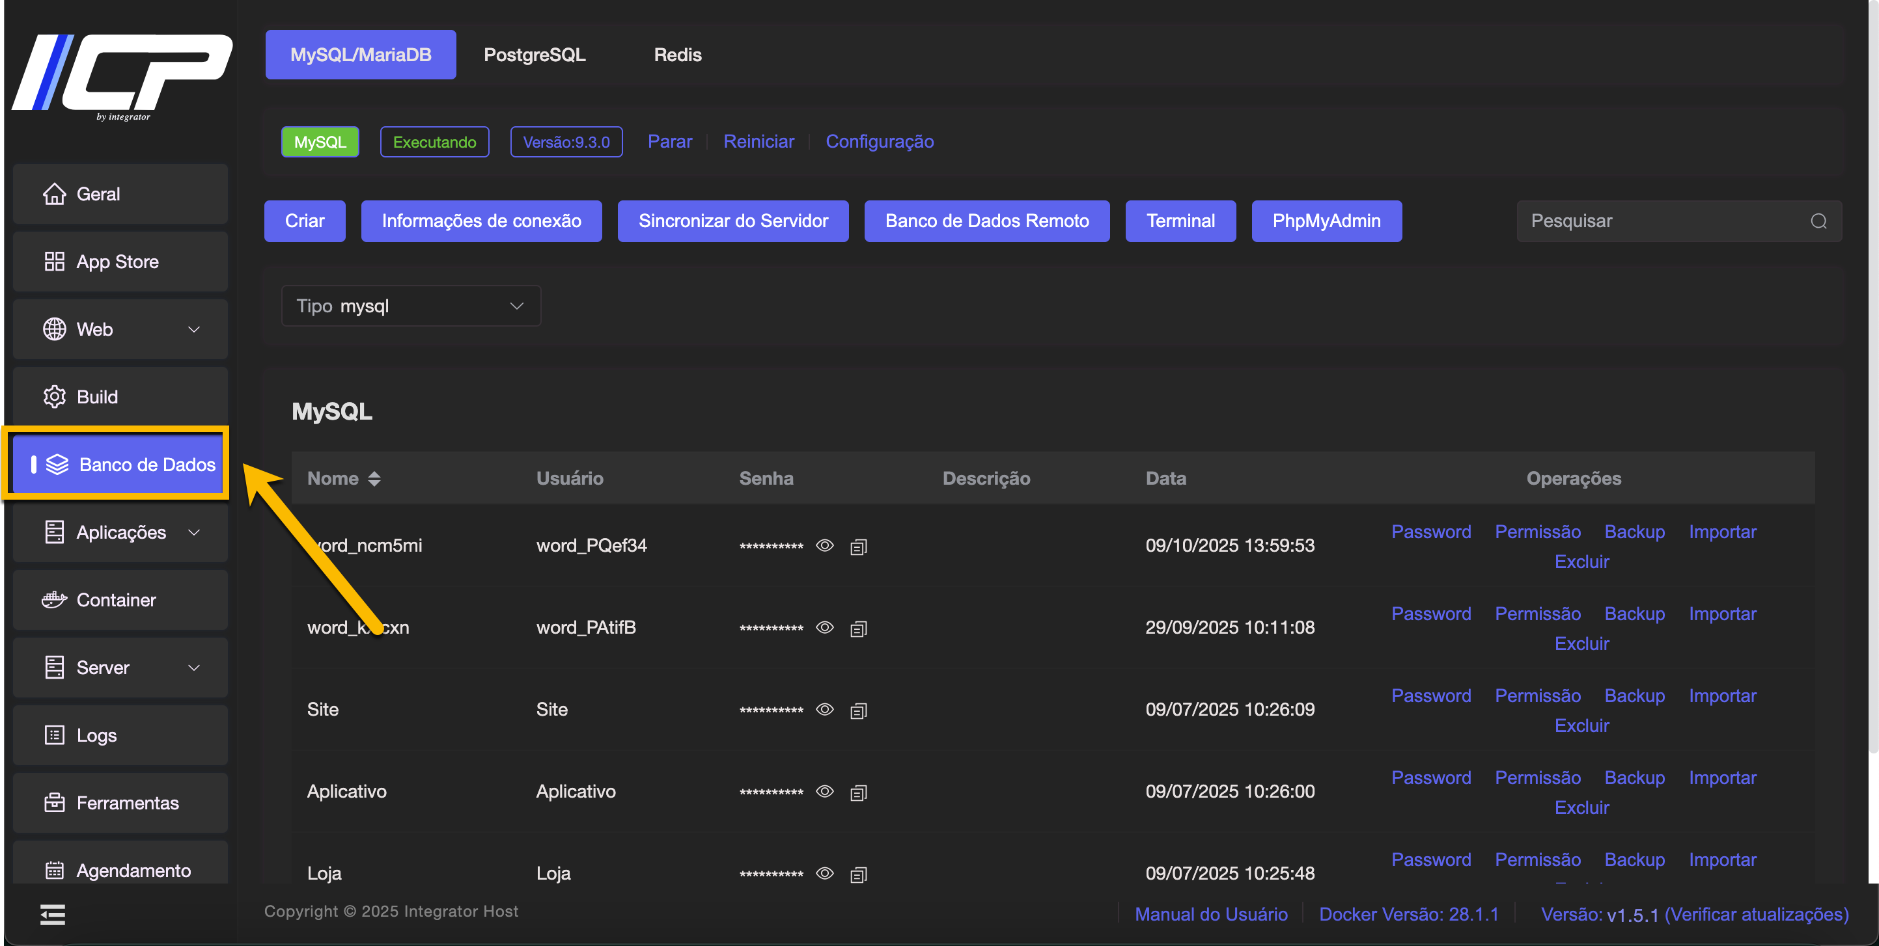
Task: Switch to the Redis tab
Action: pos(677,55)
